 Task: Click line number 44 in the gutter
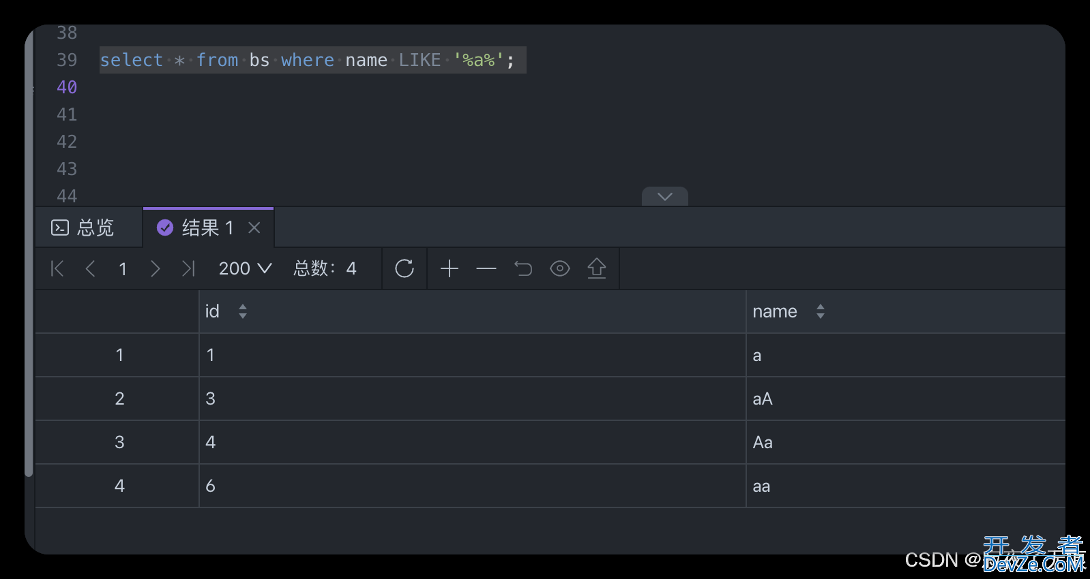67,196
